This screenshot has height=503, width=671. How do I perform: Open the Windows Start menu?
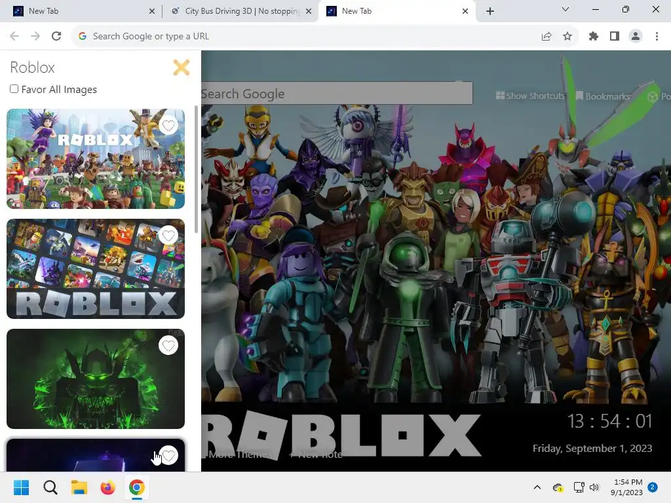point(21,487)
